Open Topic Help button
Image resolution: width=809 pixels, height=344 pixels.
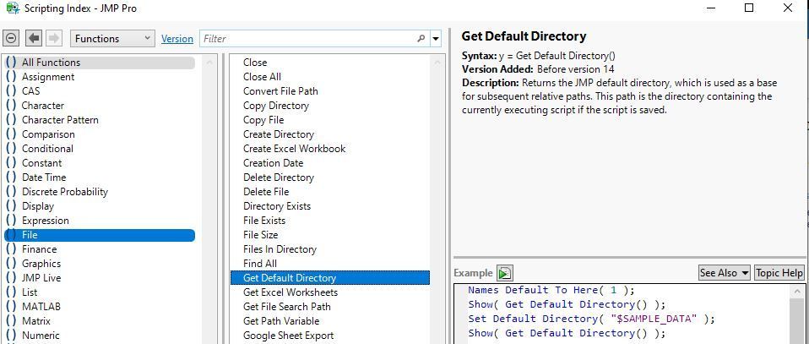[x=779, y=273]
